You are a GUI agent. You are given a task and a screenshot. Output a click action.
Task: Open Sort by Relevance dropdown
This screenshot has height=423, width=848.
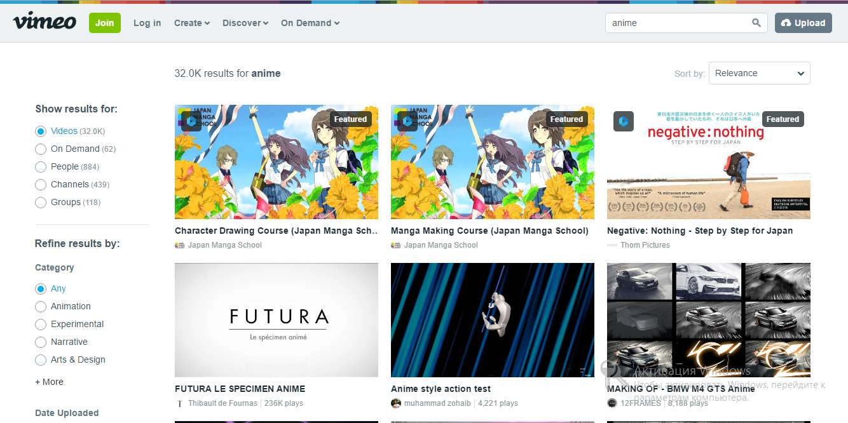click(x=760, y=73)
